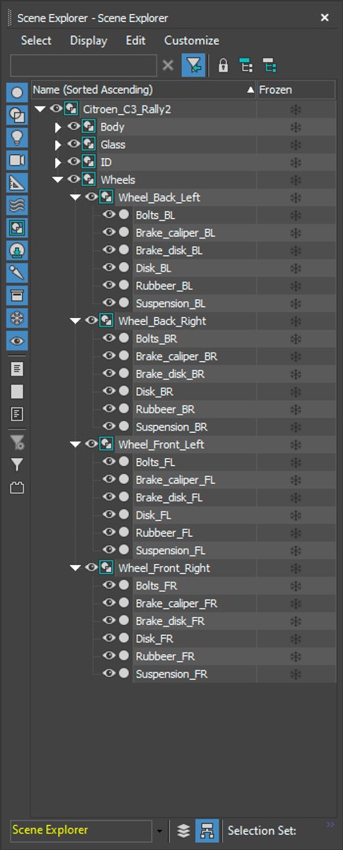
Task: Click the Frozen column header
Action: click(296, 90)
